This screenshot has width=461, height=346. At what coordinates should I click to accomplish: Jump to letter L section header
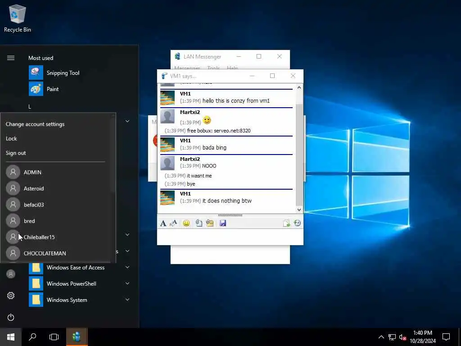(x=30, y=107)
